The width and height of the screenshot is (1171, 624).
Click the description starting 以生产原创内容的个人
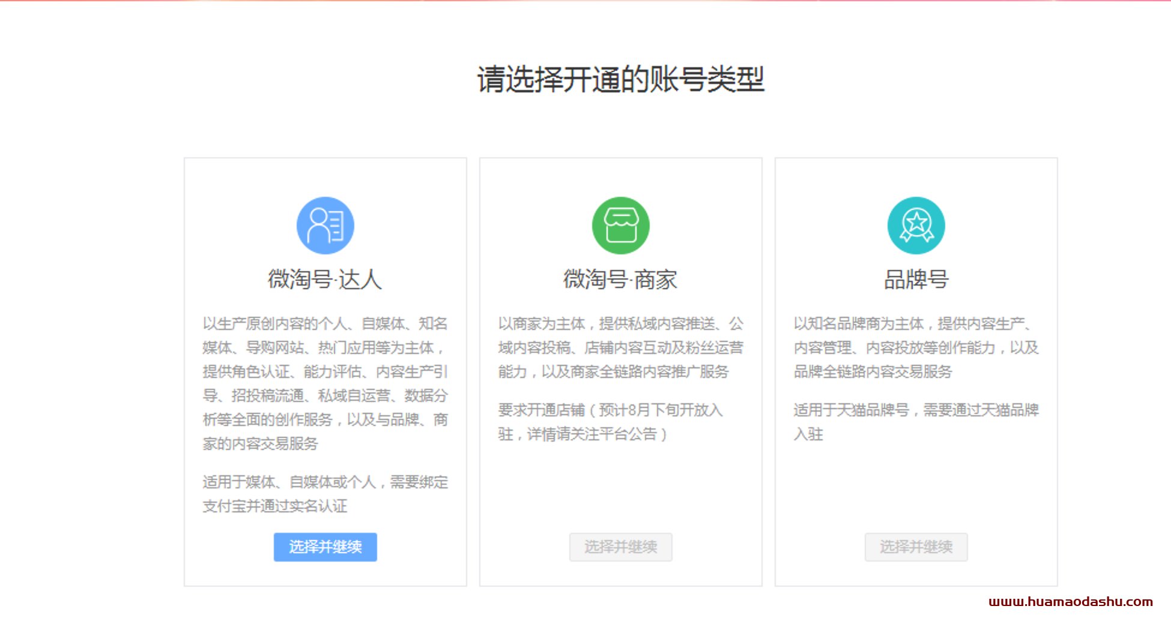pyautogui.click(x=325, y=383)
